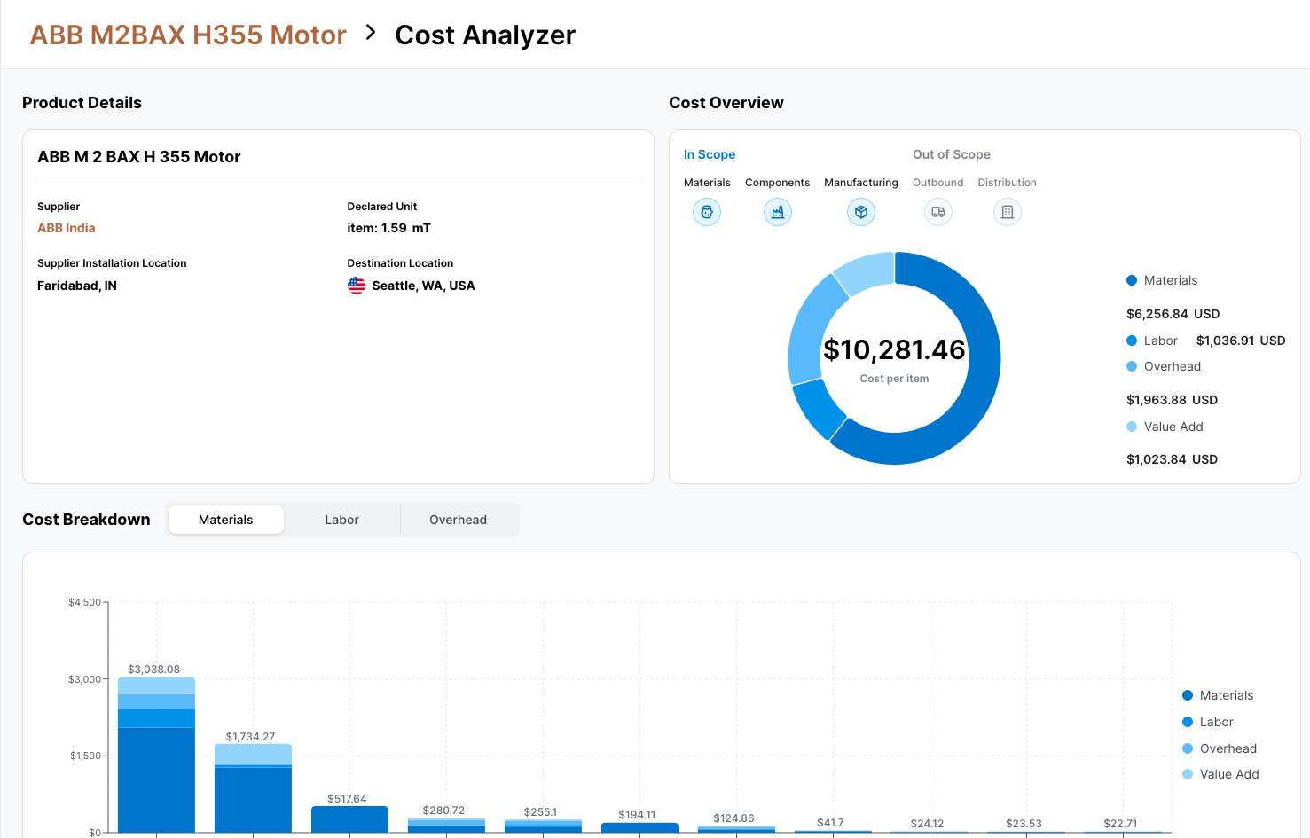The width and height of the screenshot is (1310, 838).
Task: Switch to the Labor breakdown tab
Action: [x=341, y=520]
